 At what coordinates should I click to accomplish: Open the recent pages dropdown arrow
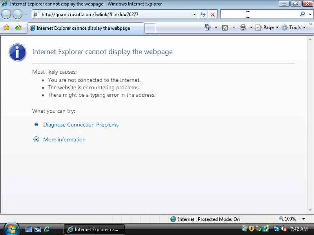click(26, 14)
